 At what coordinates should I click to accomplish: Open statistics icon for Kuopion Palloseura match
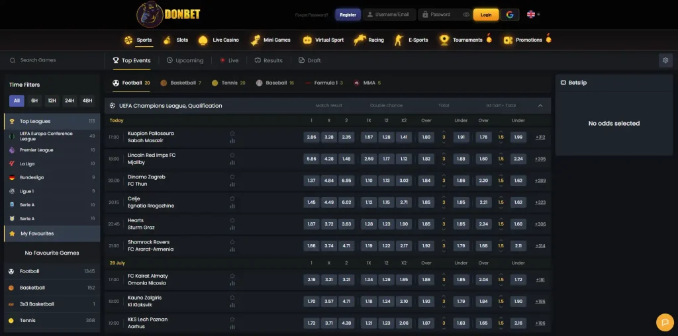232,141
